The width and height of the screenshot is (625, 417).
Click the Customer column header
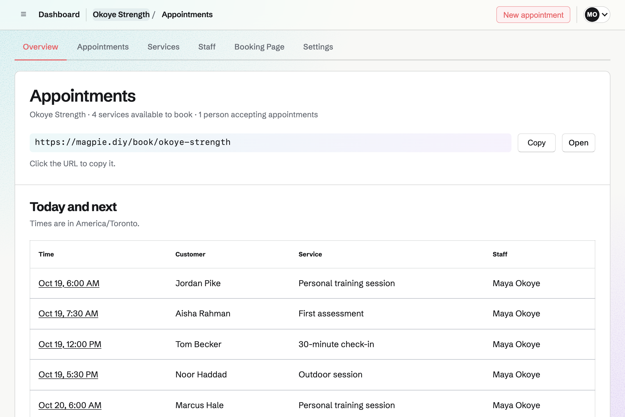(190, 254)
